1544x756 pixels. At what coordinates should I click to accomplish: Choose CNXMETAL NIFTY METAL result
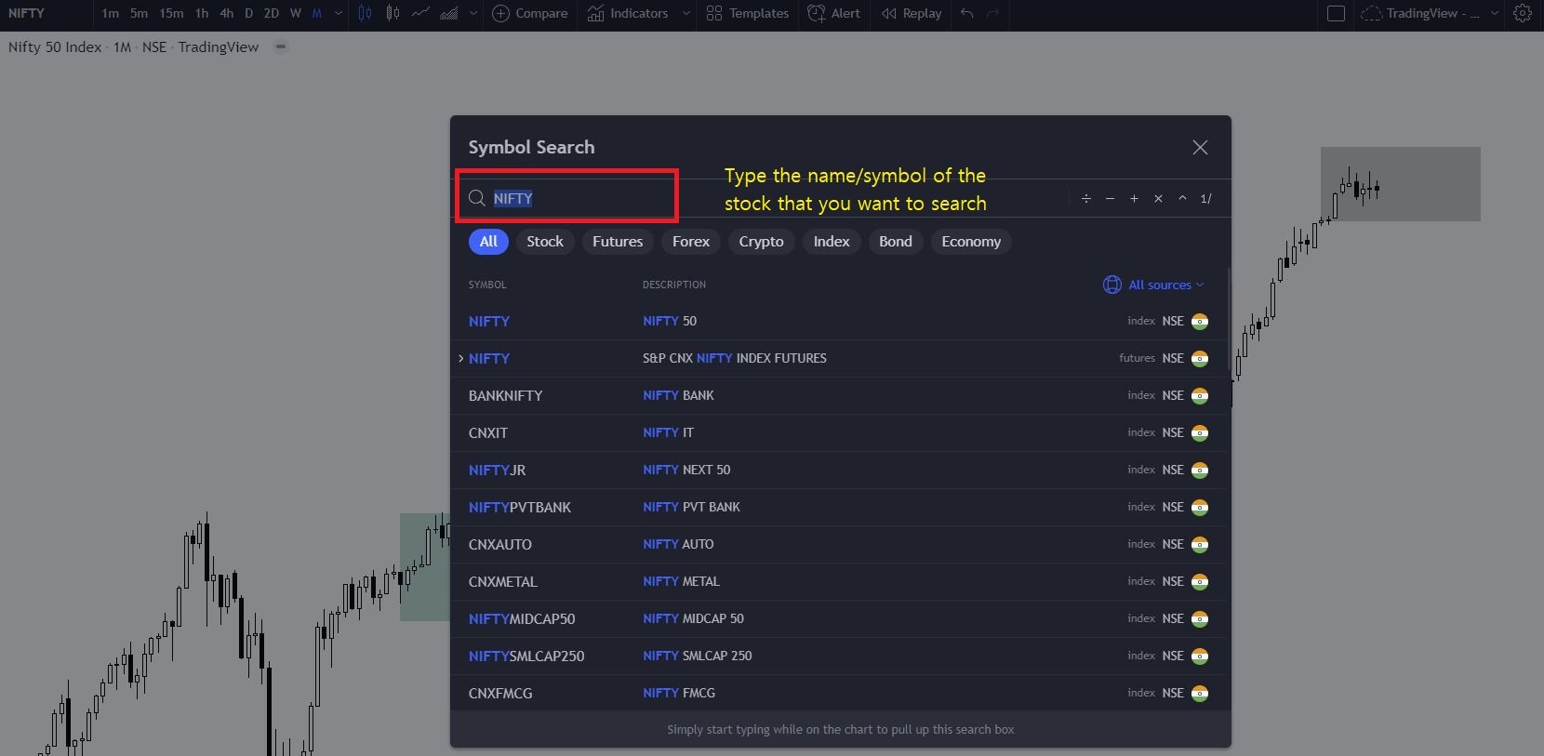[840, 581]
